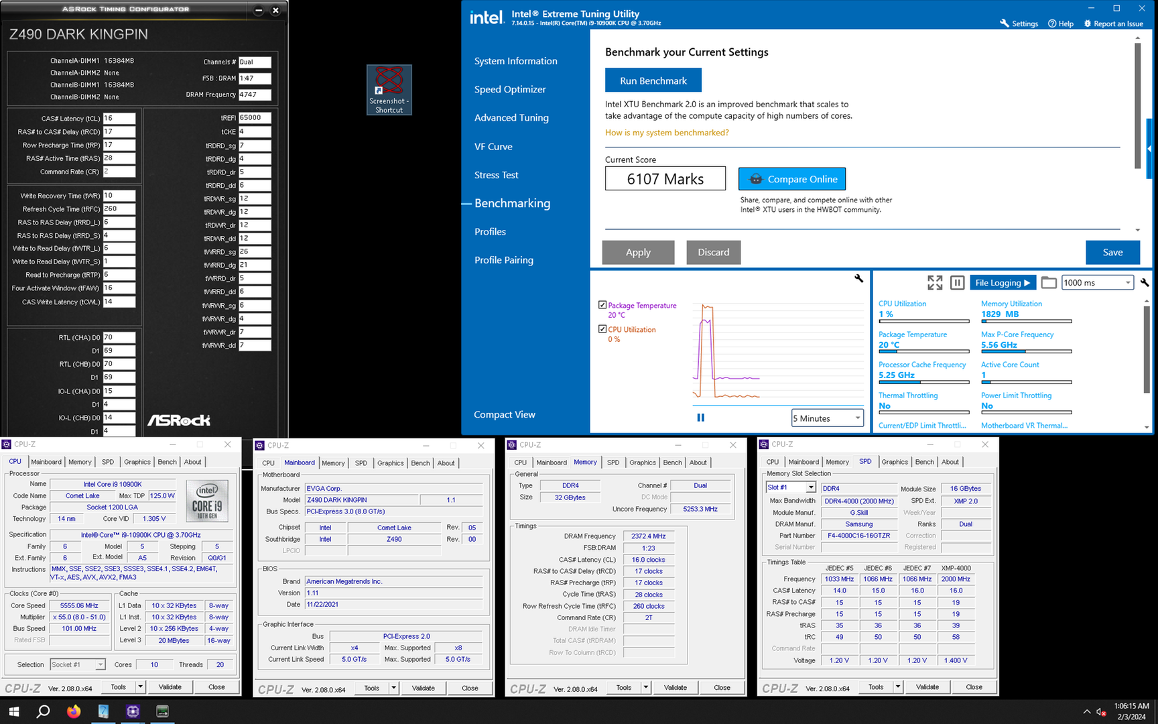Open VF Curve section
The image size is (1158, 724).
tap(493, 147)
